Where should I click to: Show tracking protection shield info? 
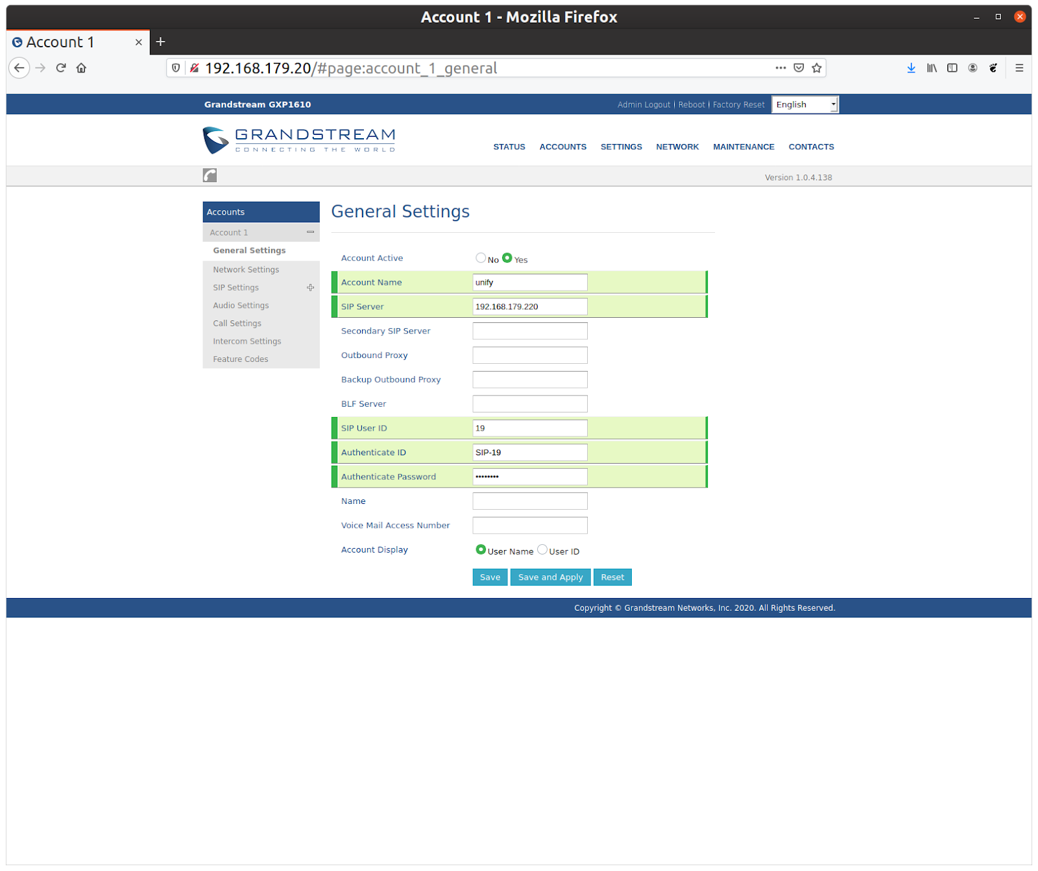coord(176,68)
